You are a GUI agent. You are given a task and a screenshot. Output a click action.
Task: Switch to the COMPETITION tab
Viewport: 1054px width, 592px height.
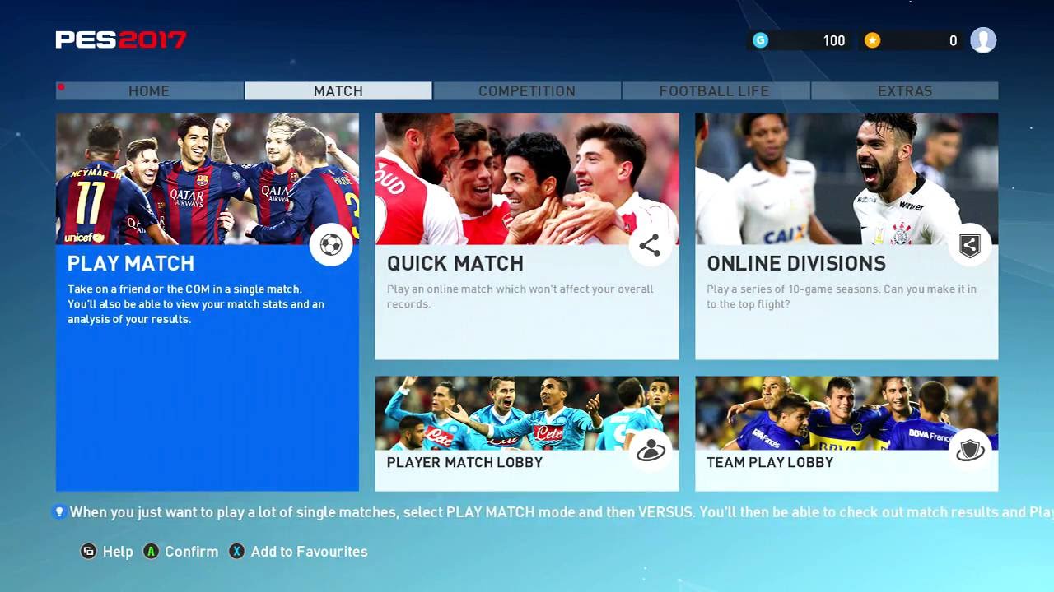527,90
